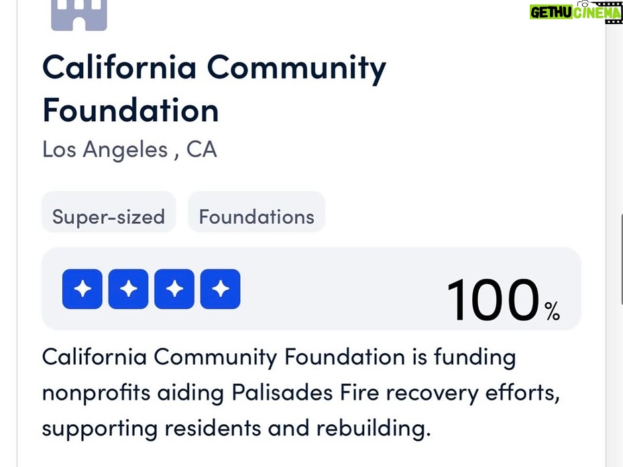Click the vertical scrollbar thumb at right
The image size is (623, 467).
pos(620,260)
